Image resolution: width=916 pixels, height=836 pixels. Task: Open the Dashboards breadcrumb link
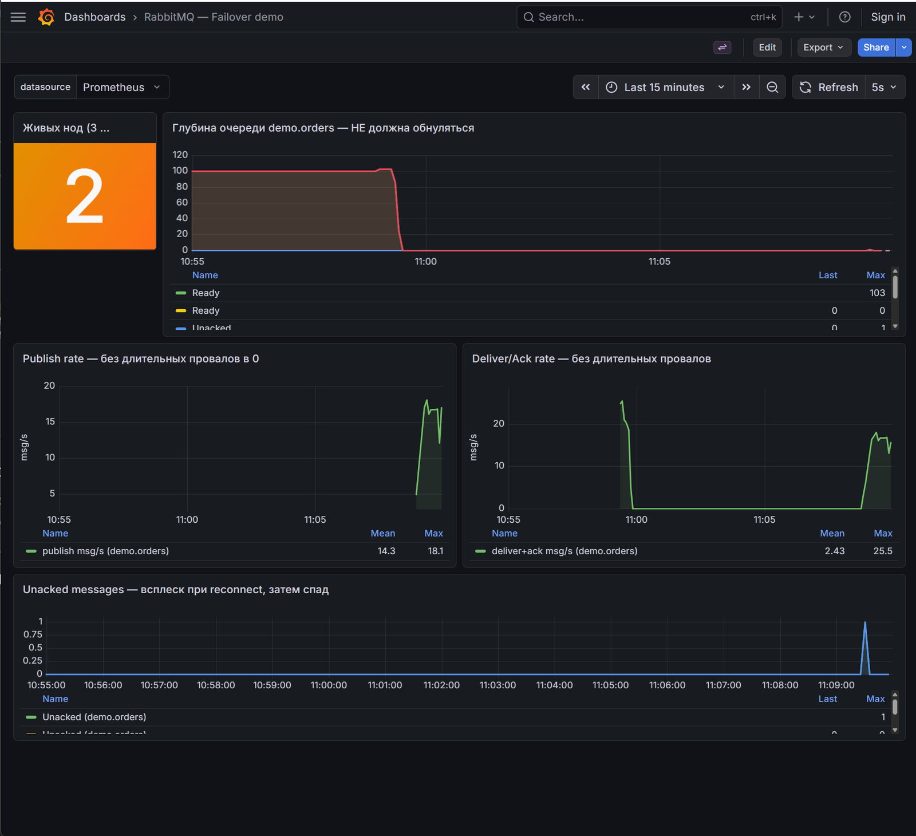tap(94, 17)
